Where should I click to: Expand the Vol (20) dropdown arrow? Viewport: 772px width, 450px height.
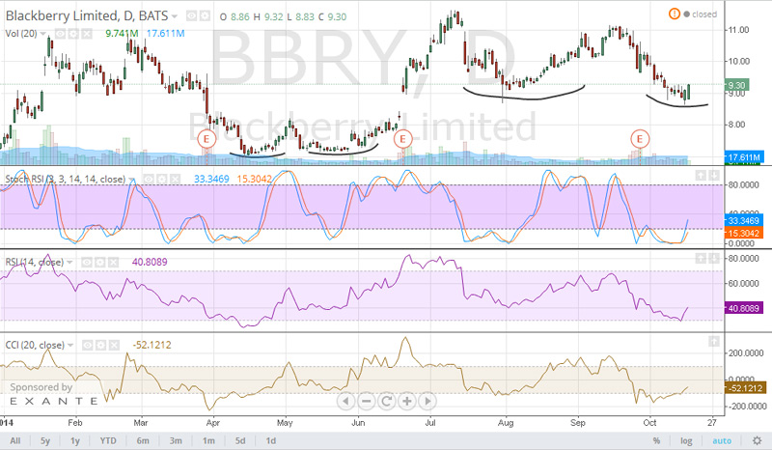pyautogui.click(x=43, y=34)
